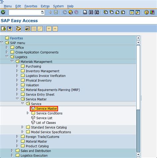Click the Previous Page icon
The height and width of the screenshot is (158, 157).
[x=111, y=12]
